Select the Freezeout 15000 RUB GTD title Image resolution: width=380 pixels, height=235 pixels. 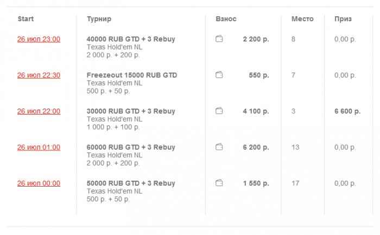(132, 75)
